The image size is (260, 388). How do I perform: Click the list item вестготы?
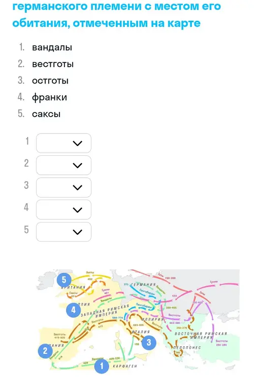(53, 64)
